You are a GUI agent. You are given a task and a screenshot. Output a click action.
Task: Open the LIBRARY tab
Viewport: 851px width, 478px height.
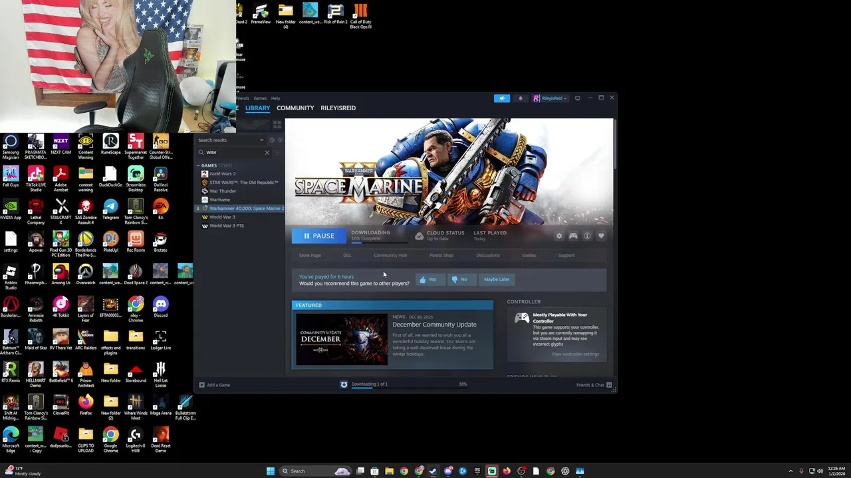click(x=257, y=108)
